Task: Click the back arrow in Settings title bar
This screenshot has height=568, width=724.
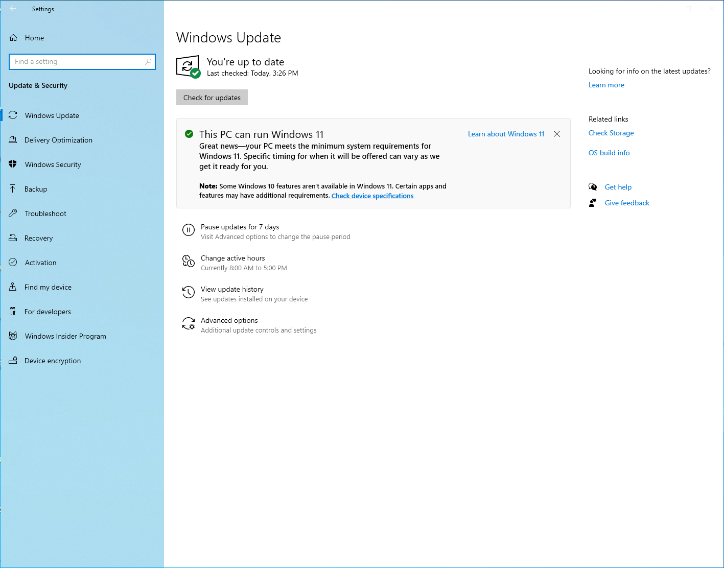Action: (13, 9)
